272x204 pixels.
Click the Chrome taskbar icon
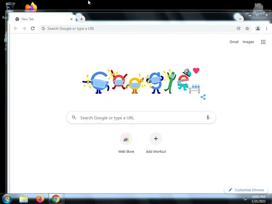56,199
